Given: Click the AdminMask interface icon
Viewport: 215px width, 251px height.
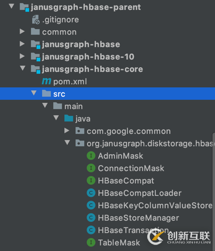Looking at the screenshot, I should coord(91,156).
